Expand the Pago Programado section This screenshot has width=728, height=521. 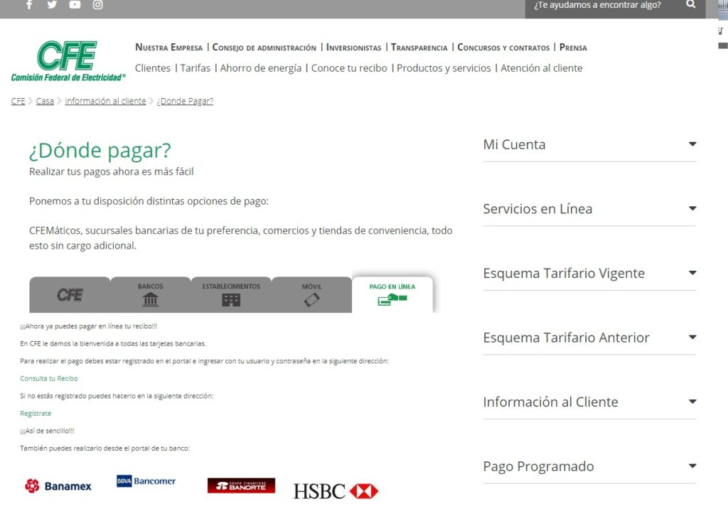(x=589, y=466)
